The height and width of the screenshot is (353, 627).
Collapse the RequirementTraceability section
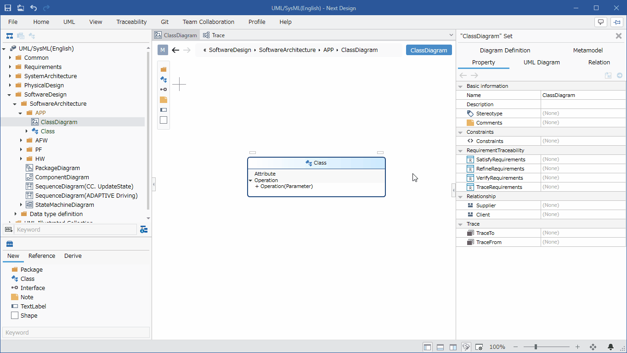461,150
